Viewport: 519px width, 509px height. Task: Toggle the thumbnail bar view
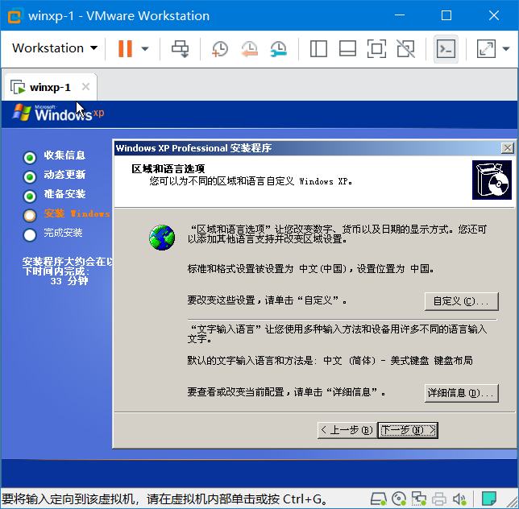click(x=347, y=49)
